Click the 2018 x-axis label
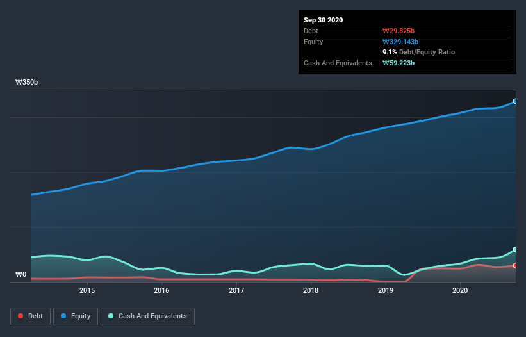The image size is (526, 337). [311, 290]
